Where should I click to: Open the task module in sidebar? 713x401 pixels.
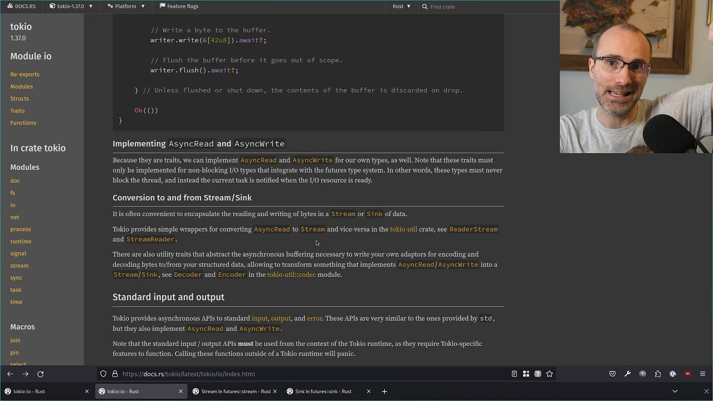(x=16, y=290)
